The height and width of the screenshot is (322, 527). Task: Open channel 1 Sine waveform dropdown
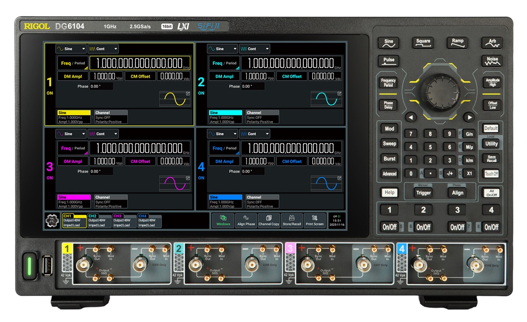[x=71, y=49]
